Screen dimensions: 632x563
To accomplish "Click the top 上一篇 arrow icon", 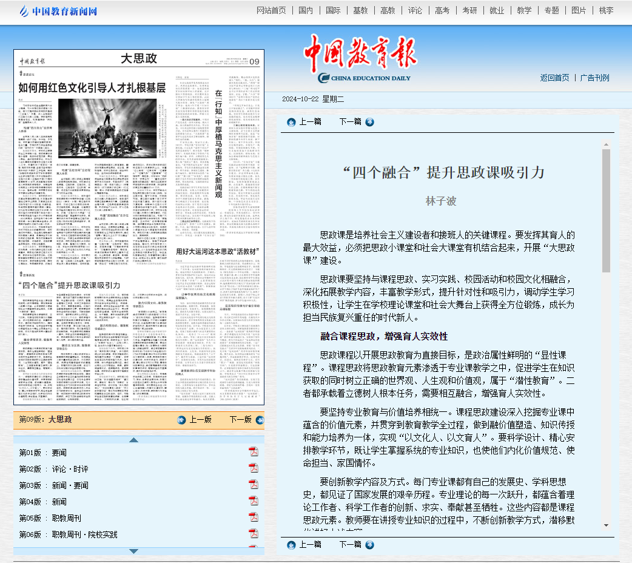I will pos(291,122).
